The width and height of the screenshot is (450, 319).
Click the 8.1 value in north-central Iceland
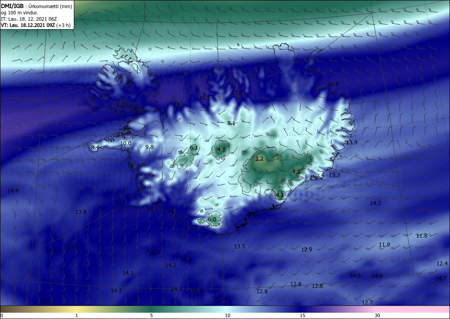tap(231, 123)
